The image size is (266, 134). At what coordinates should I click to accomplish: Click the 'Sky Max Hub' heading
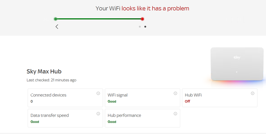pos(44,71)
